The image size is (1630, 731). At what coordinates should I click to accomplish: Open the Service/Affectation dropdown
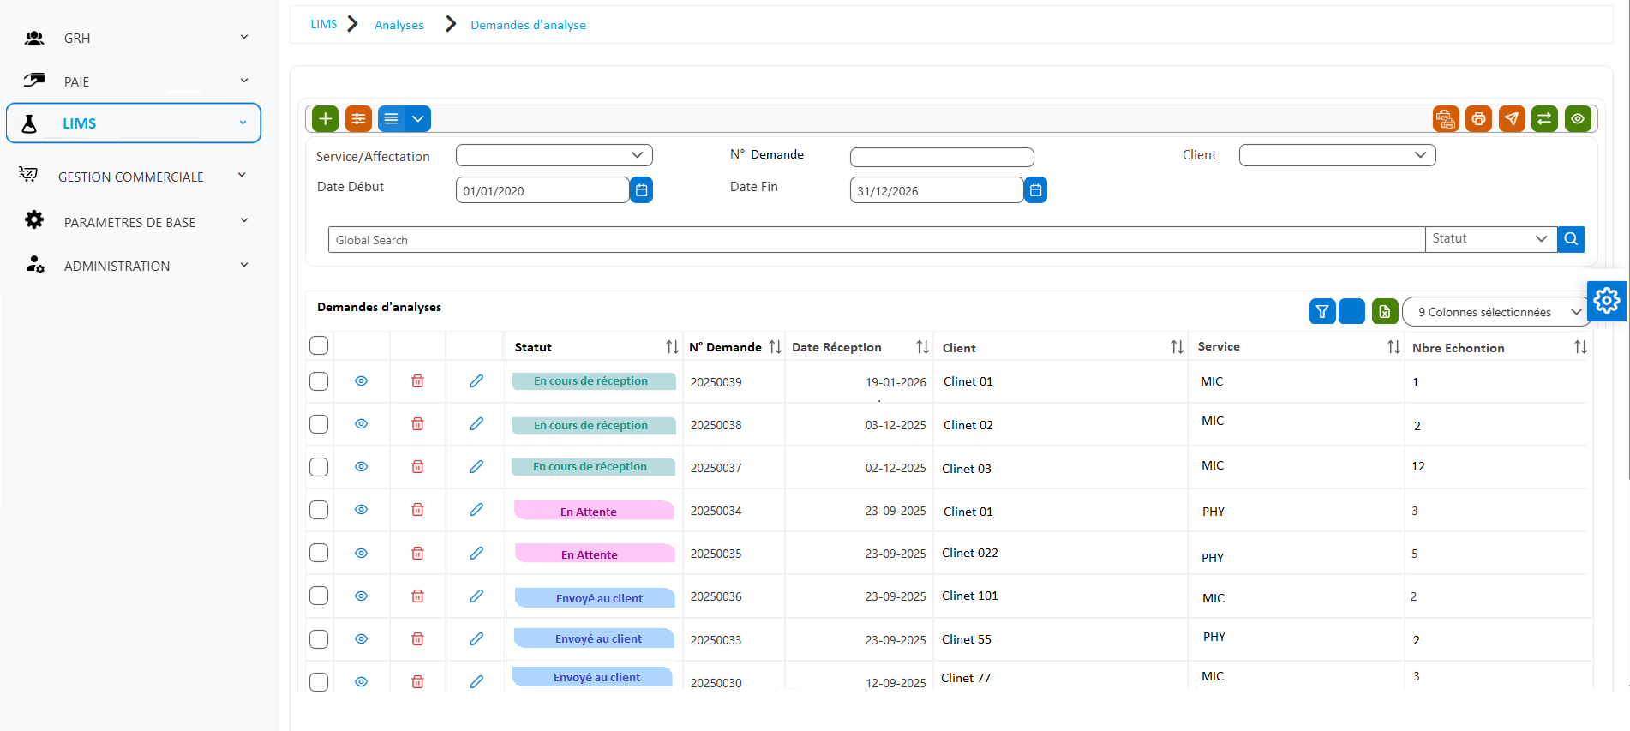point(554,155)
